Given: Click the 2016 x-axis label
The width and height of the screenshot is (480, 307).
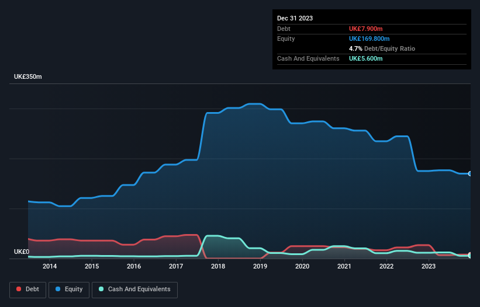Looking at the screenshot, I should pyautogui.click(x=134, y=266).
